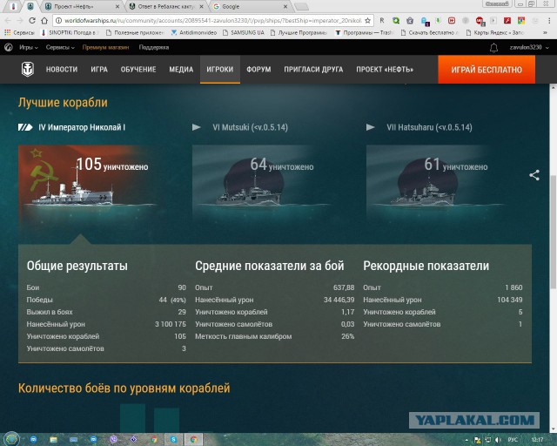
Task: Click the 'R' extension icon in toolbar
Action: [382, 21]
